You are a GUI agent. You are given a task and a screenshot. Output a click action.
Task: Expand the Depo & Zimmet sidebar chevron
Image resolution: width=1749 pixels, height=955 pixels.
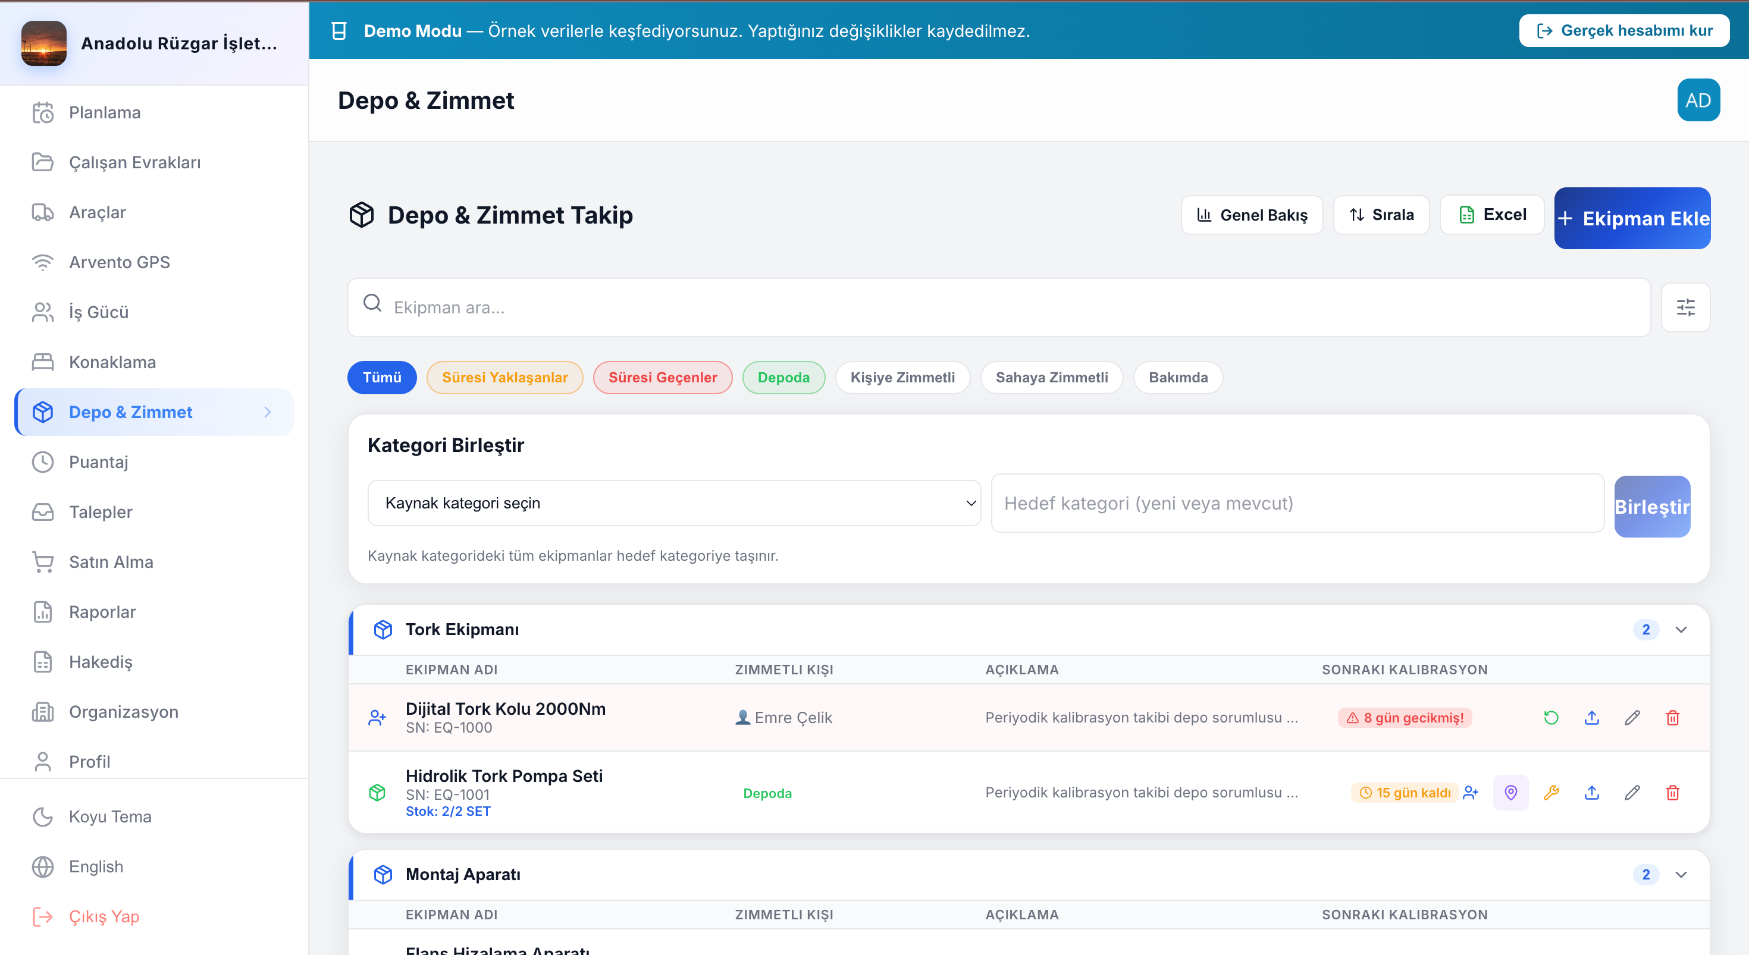[x=268, y=412]
